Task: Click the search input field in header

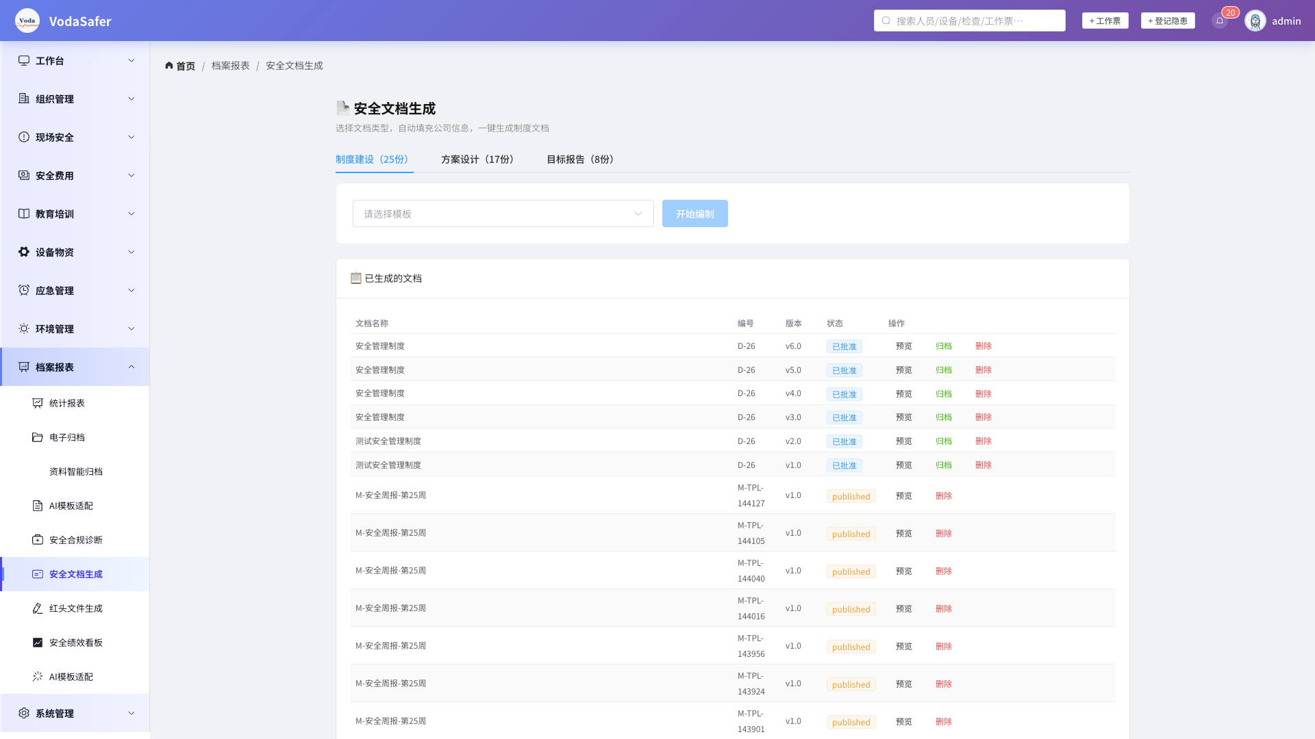Action: click(x=969, y=21)
